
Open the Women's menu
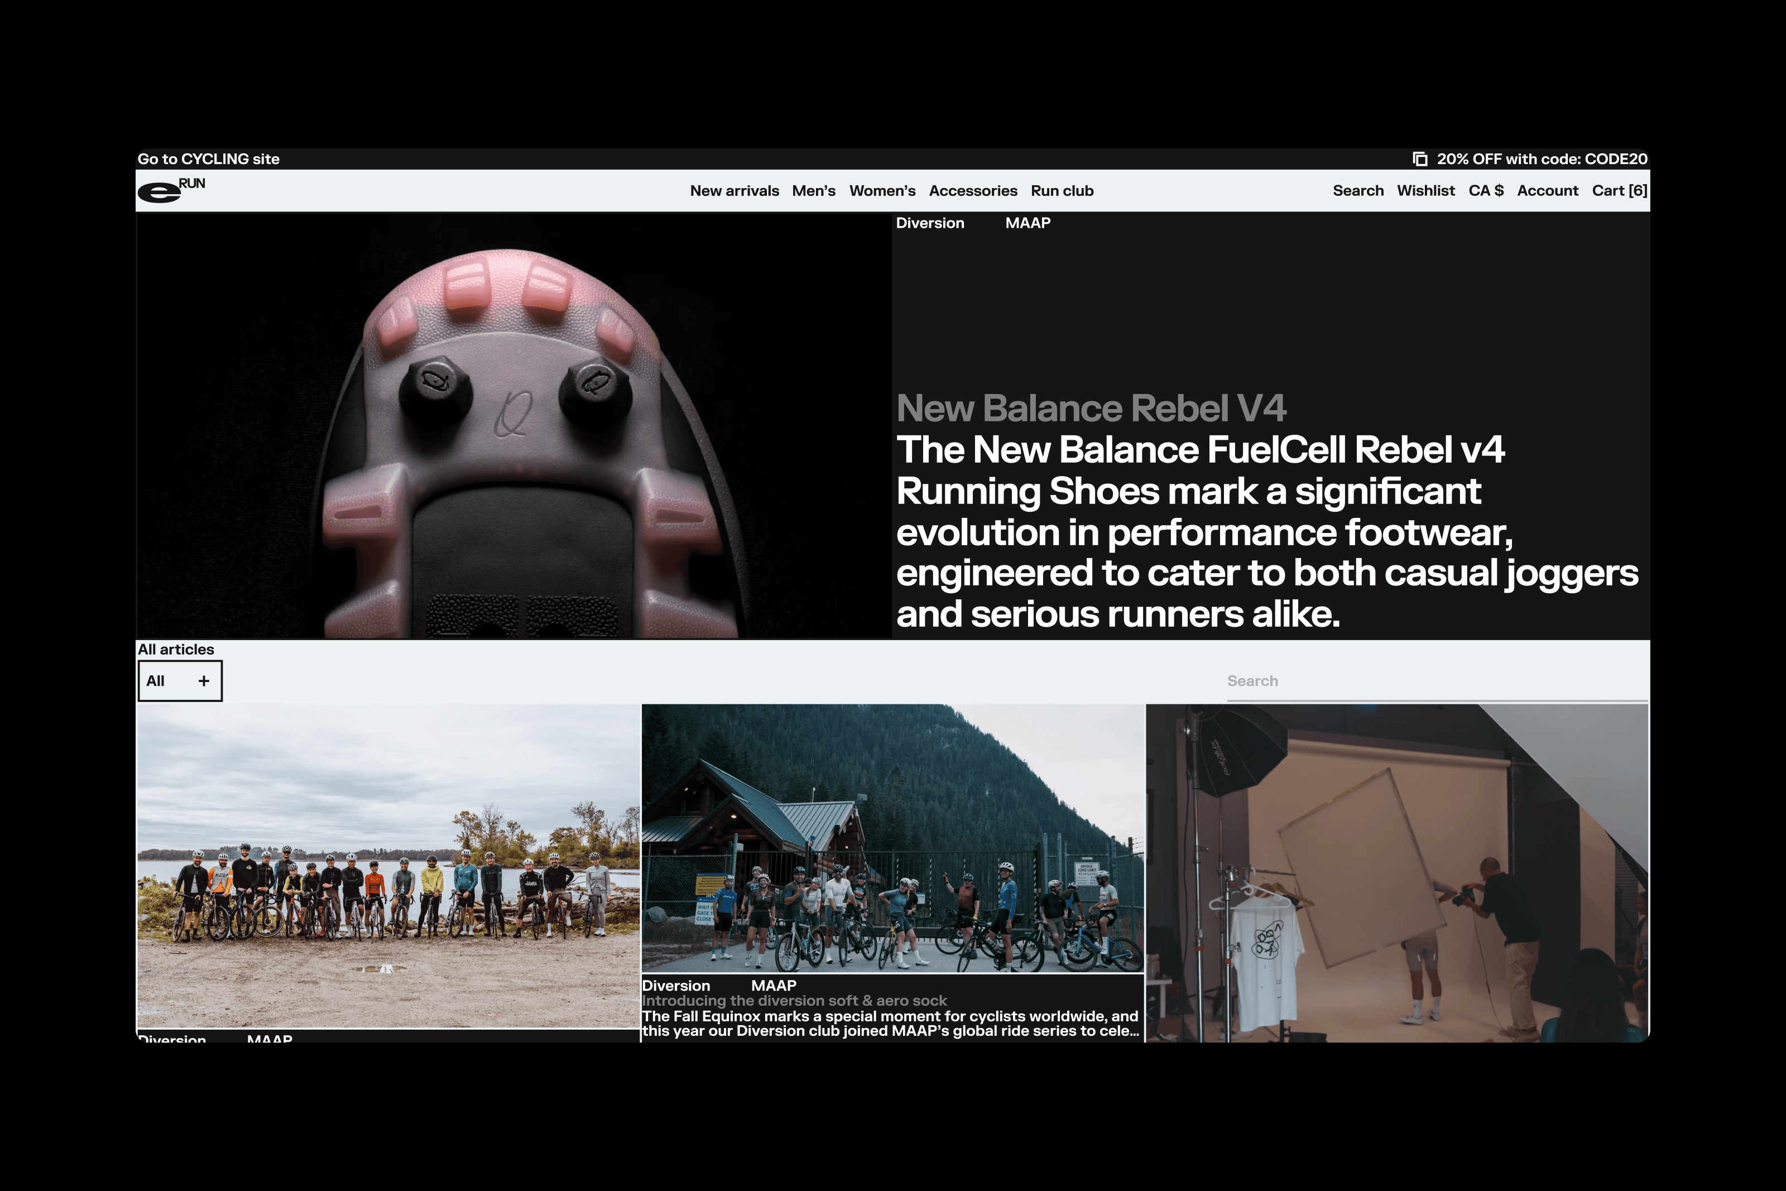[882, 191]
